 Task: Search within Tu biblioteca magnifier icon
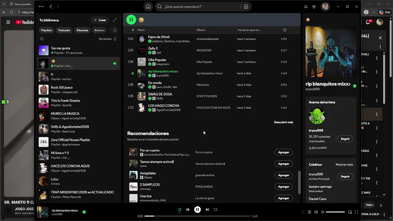[x=42, y=39]
